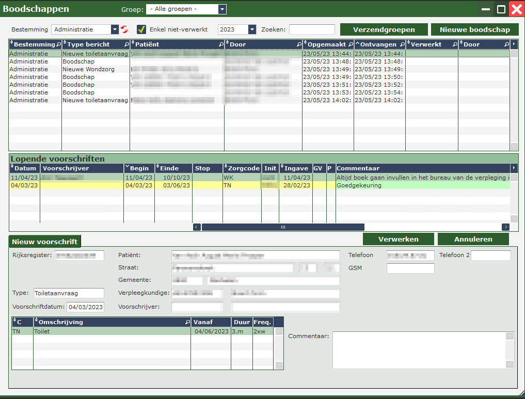525x399 pixels.
Task: Toggle the Enkel niet-verwerkt checkbox
Action: [141, 29]
